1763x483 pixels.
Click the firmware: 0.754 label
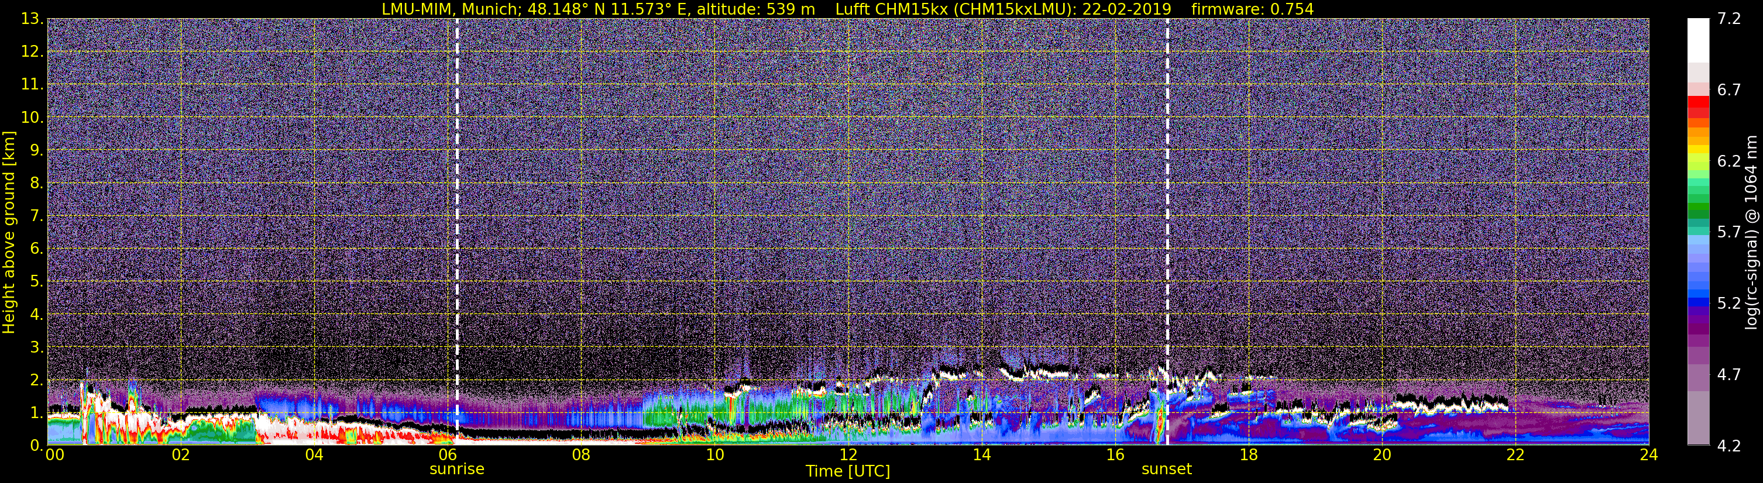coord(1252,9)
